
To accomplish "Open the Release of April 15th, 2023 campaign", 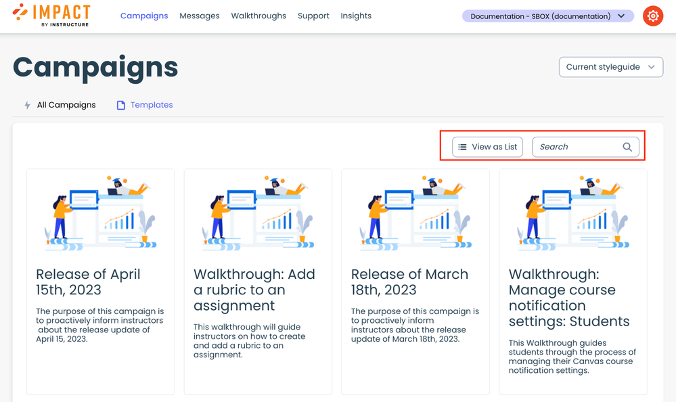I will point(88,282).
